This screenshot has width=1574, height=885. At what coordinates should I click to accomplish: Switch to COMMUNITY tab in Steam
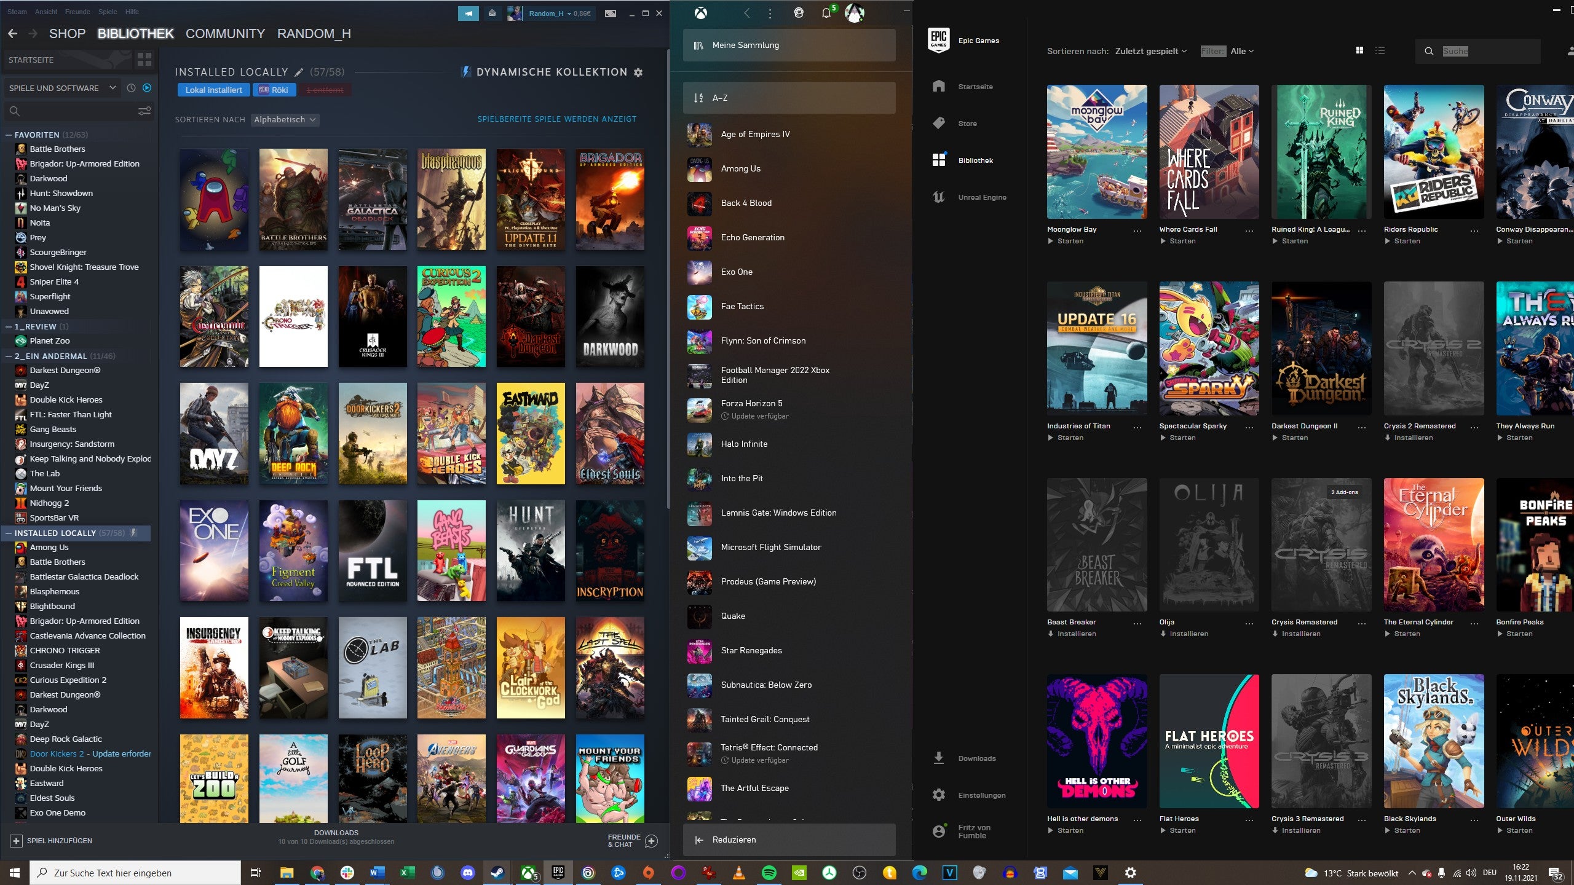225,34
